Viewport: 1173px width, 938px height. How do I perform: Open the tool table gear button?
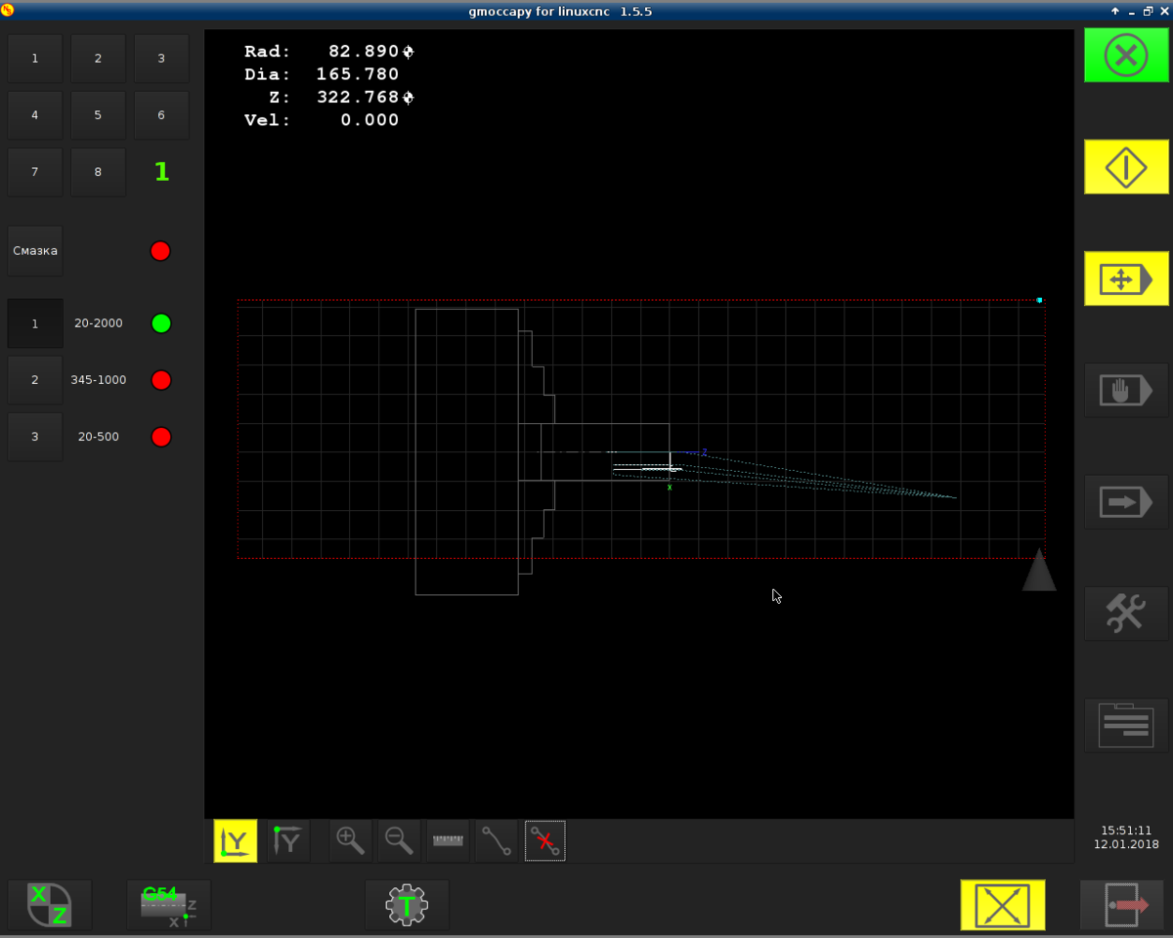click(x=407, y=905)
